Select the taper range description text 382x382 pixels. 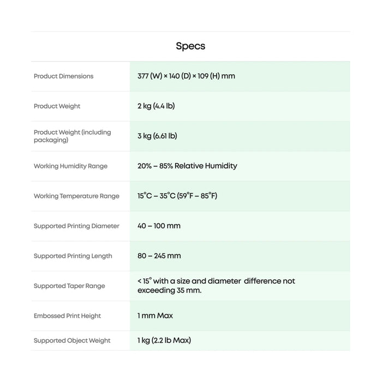(216, 286)
